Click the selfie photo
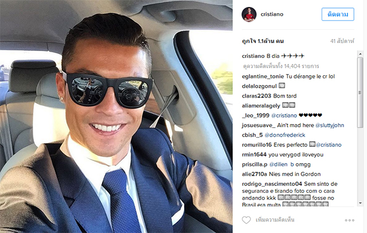Viewport: 367px width, 233px height. 116,116
